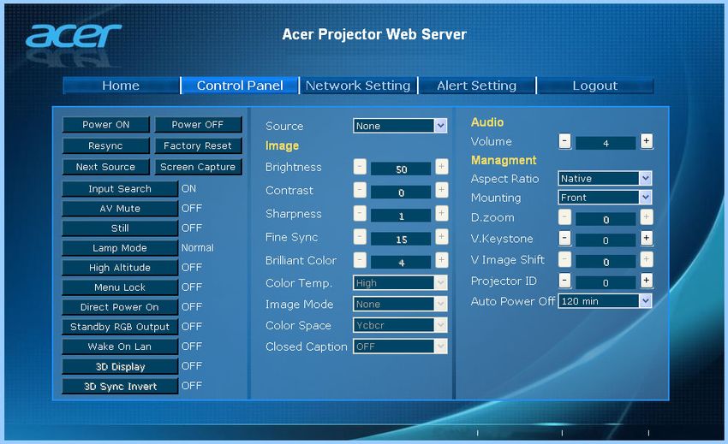728x444 pixels.
Task: Increase Sharpness with plus button
Action: pos(442,213)
